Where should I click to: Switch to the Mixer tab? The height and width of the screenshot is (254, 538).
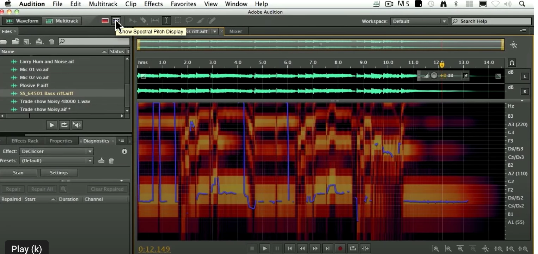(236, 31)
